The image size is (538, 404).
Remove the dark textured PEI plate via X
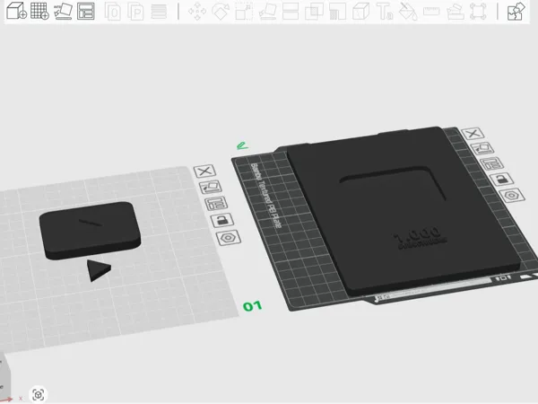(x=473, y=133)
